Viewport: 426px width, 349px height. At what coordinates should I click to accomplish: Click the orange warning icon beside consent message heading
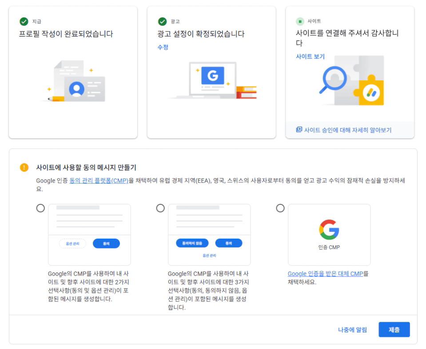coord(24,167)
